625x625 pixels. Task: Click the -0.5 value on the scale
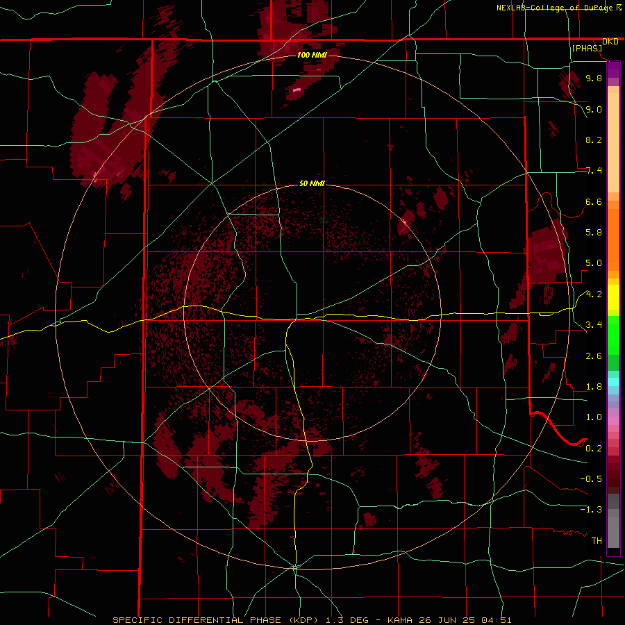(x=591, y=478)
